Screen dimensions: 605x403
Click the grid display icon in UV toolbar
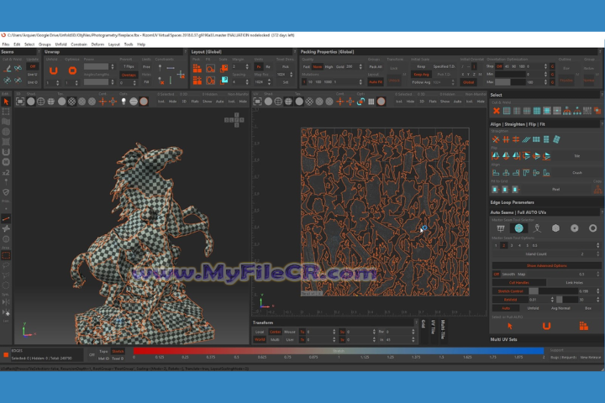371,102
